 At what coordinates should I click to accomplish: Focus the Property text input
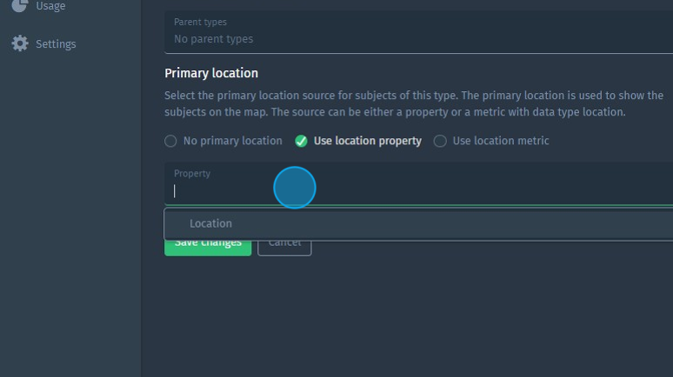(x=417, y=191)
